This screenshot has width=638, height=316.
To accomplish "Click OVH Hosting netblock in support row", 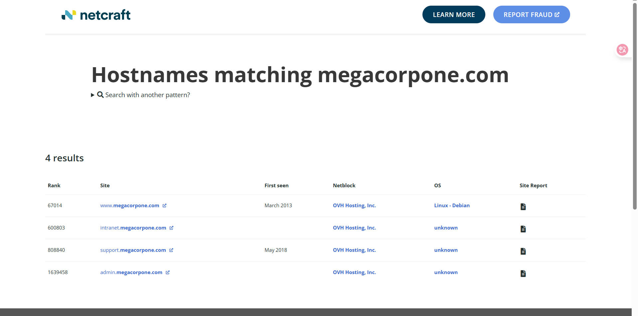I will pyautogui.click(x=354, y=250).
